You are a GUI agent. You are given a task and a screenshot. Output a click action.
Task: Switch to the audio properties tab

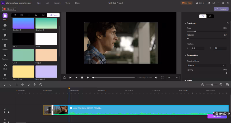(x=210, y=16)
